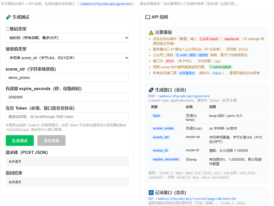The image size is (274, 206).
Task: Click the GET /addons/ofqcode/api/records endpoint text
Action: pyautogui.click(x=192, y=199)
